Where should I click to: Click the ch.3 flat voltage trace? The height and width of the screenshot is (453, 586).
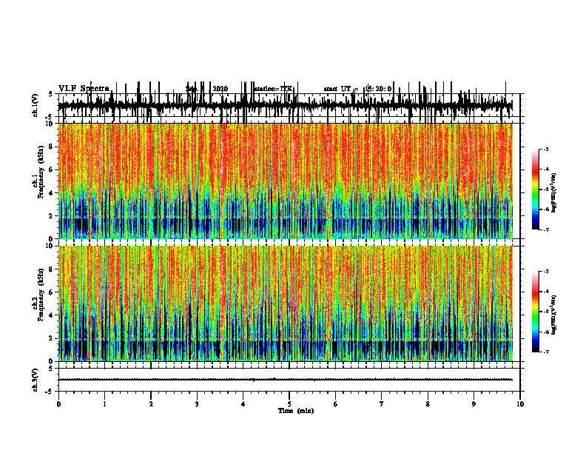pos(286,380)
